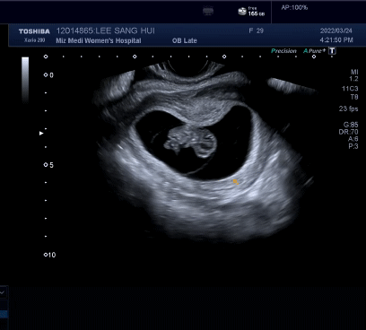The image size is (366, 330).
Task: Select the highlighted blue item in bottom-left list
Action: tap(4, 314)
